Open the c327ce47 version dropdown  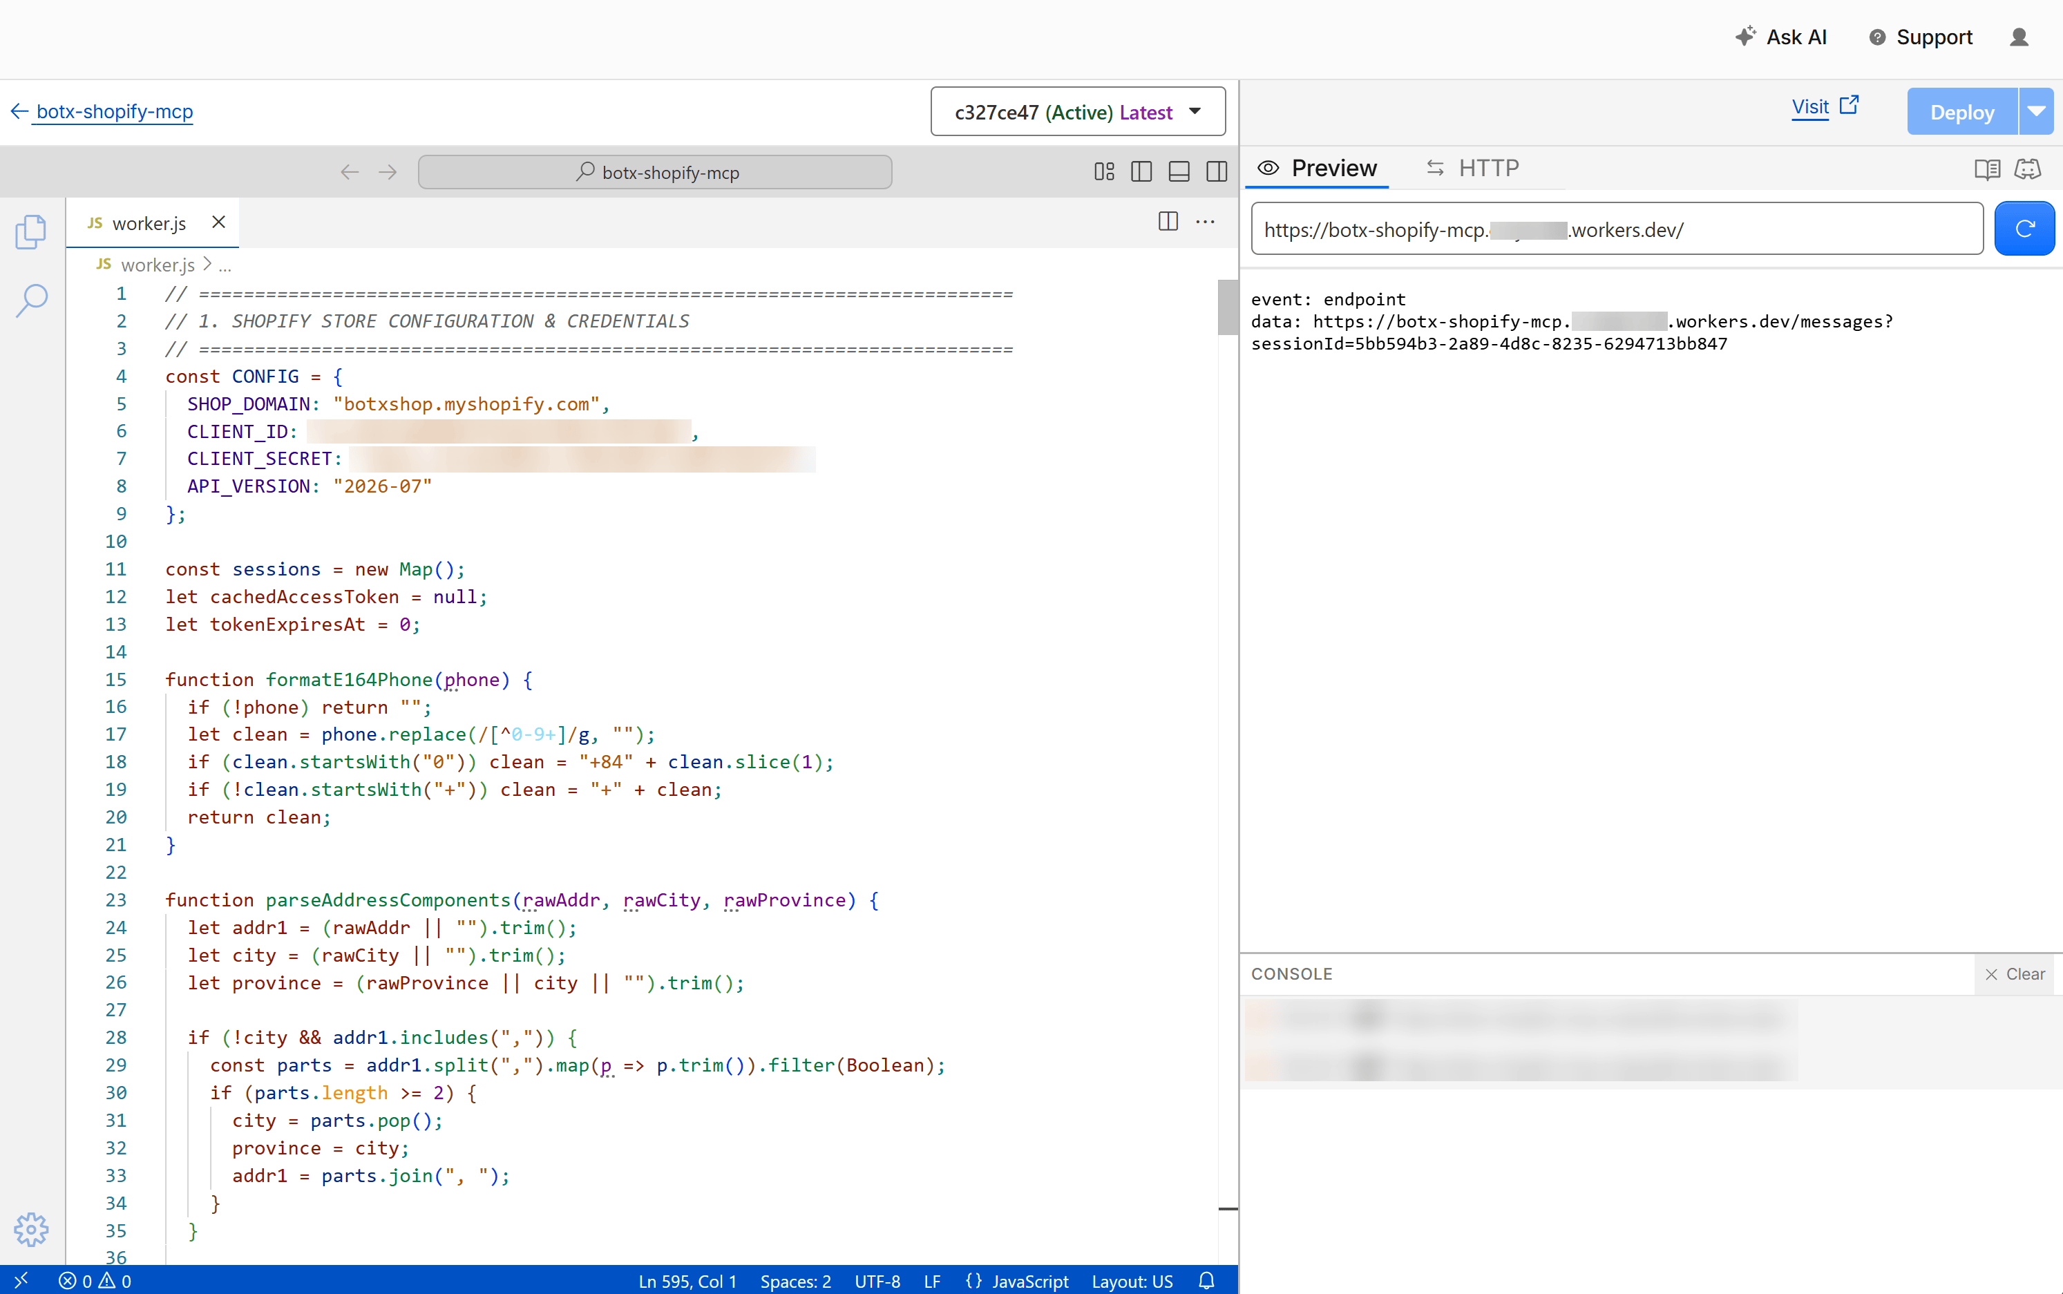tap(1078, 112)
